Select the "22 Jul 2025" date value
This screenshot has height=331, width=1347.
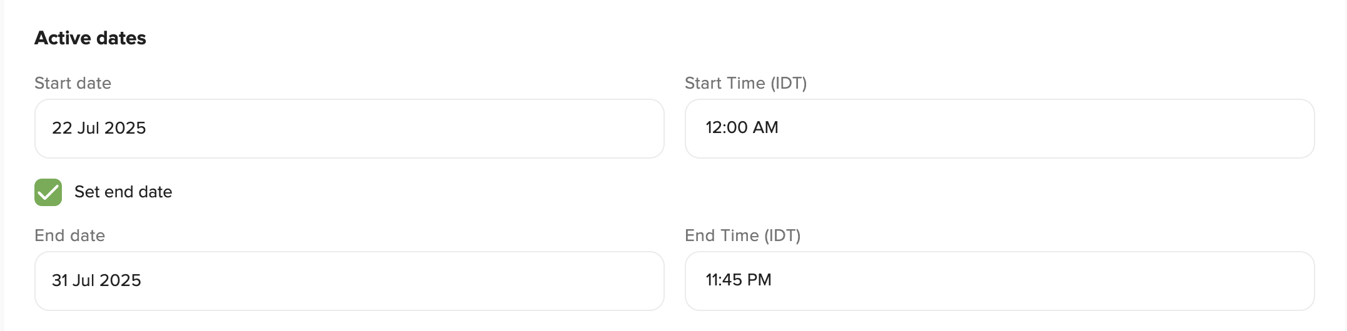pyautogui.click(x=99, y=128)
